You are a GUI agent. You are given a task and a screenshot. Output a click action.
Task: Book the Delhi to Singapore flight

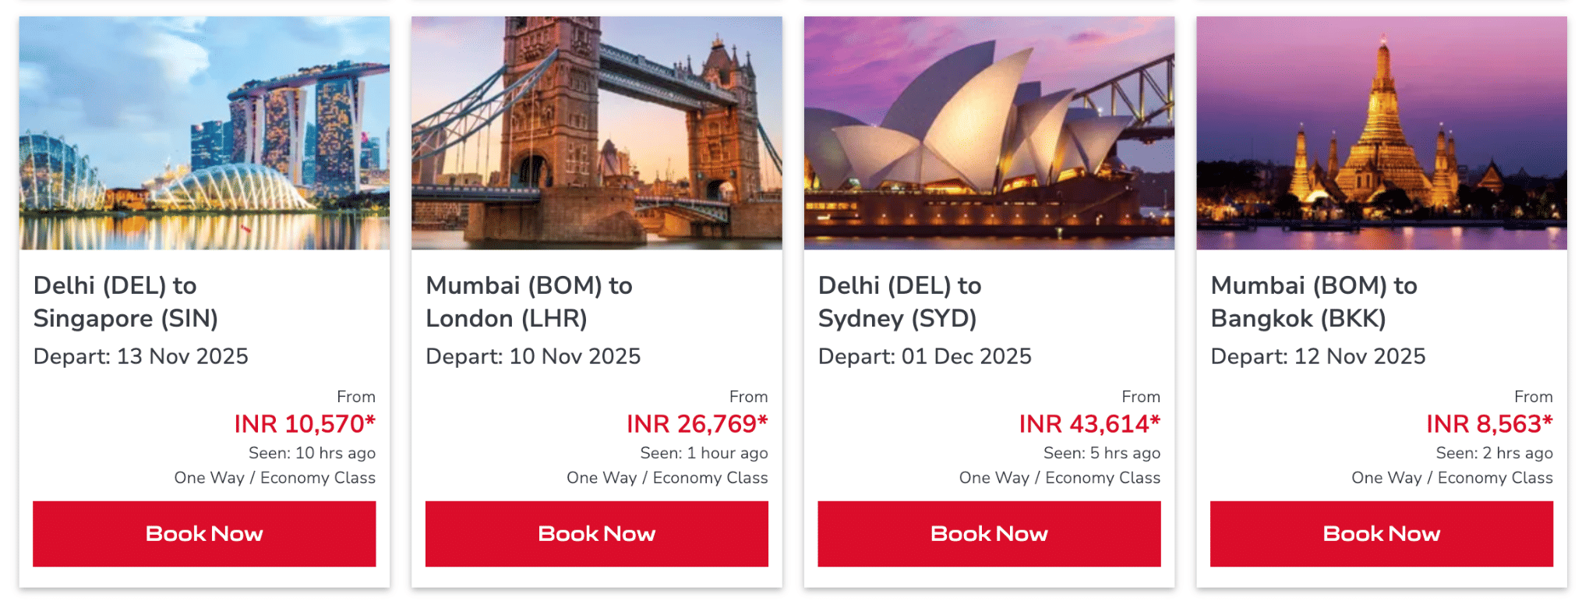click(x=204, y=534)
